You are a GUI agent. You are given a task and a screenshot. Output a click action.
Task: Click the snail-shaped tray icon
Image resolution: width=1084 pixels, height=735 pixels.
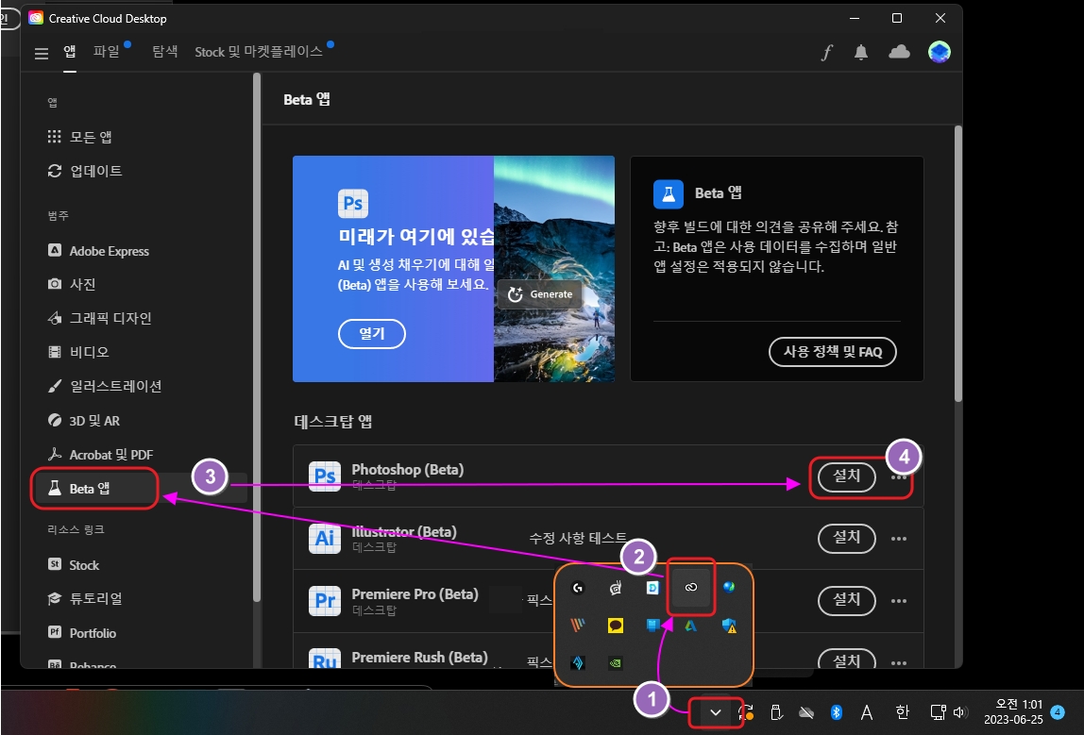616,588
